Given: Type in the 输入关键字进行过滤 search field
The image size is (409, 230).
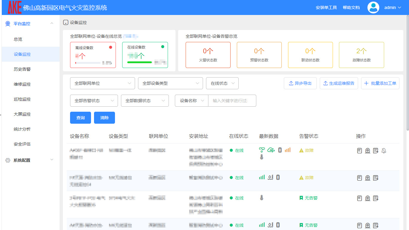Looking at the screenshot, I should (x=232, y=101).
